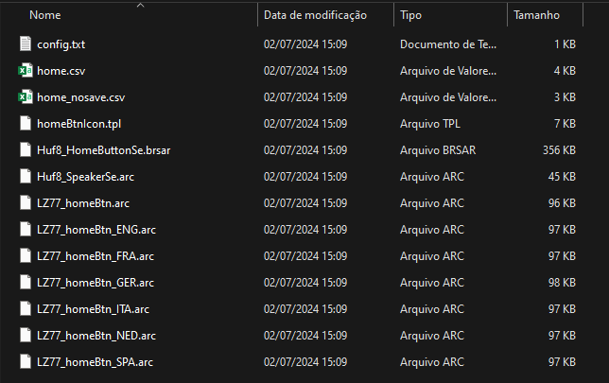The image size is (609, 383).
Task: Click the LZ77_homeBtn_ENG.arc file icon
Action: point(26,229)
